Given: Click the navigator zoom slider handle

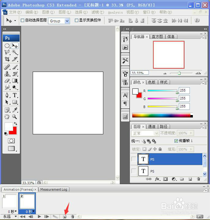Looking at the screenshot, I should point(179,73).
